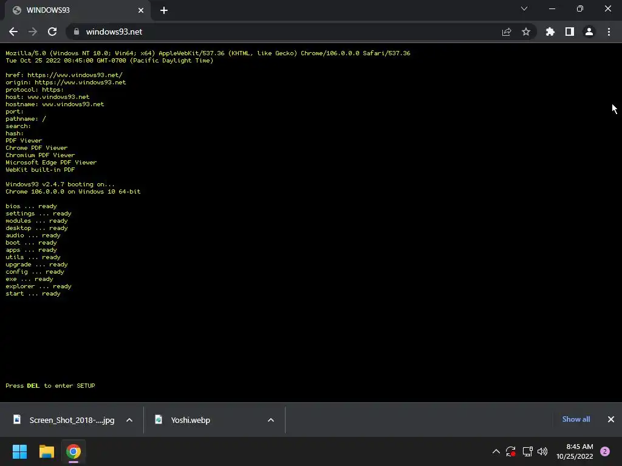
Task: Restore down the Chrome window
Action: (x=580, y=8)
